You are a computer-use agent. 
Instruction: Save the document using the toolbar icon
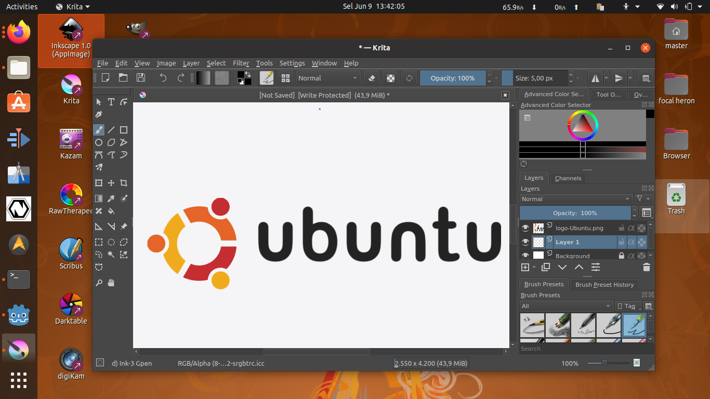pos(141,78)
